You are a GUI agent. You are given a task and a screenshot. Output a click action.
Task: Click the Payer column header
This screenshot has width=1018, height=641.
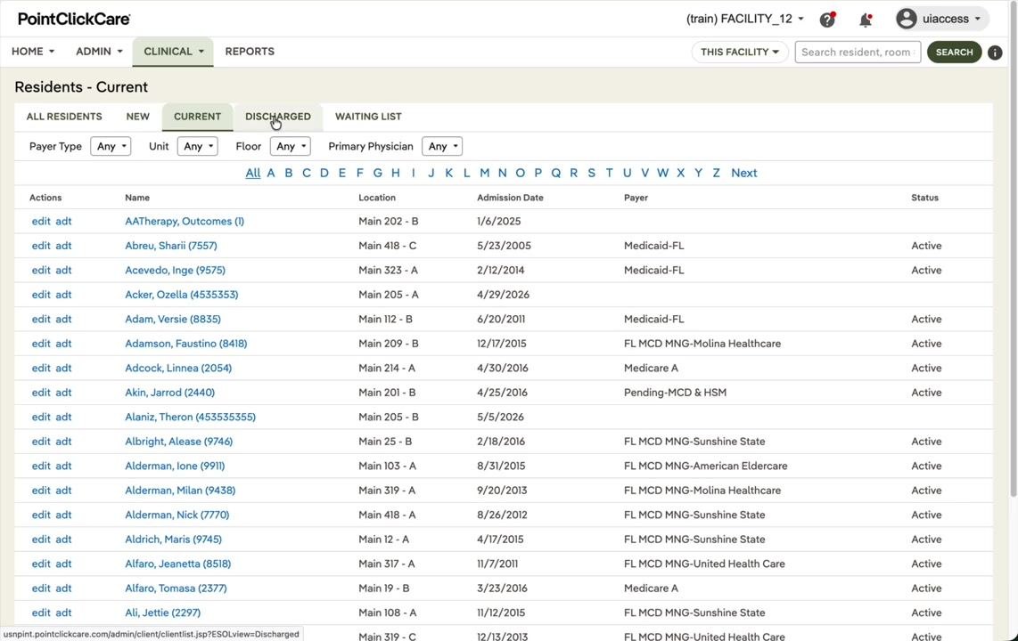[x=636, y=198]
